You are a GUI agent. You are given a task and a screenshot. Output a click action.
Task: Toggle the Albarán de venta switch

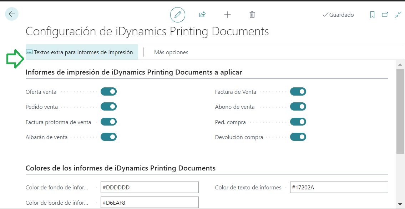[x=109, y=137]
